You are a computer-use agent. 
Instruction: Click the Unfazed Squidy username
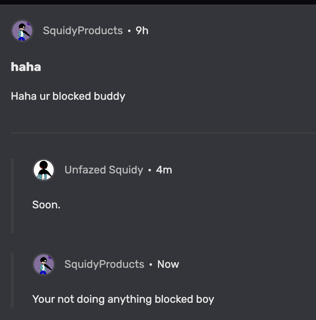click(x=104, y=170)
